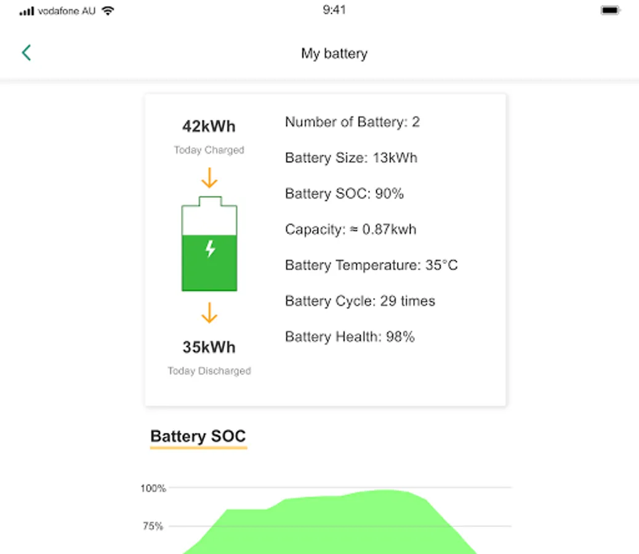
Task: Click the Capacity 0.87kwh line
Action: (x=350, y=230)
